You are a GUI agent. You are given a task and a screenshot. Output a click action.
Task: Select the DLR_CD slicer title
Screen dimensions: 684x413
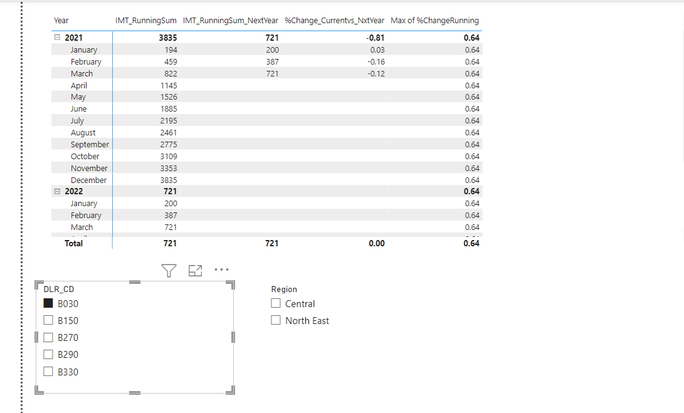pyautogui.click(x=59, y=289)
